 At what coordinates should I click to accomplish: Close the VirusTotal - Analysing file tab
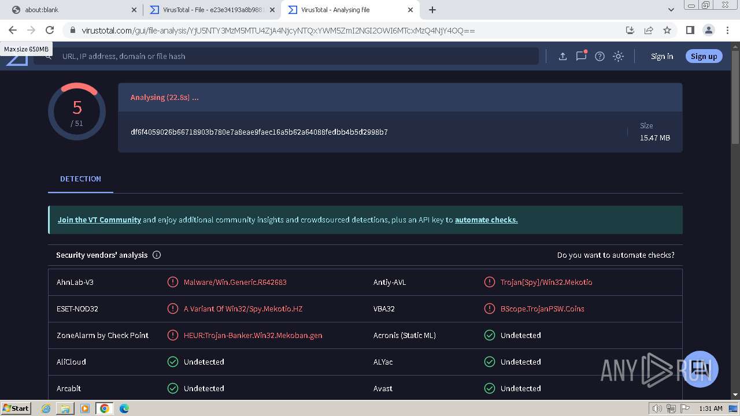tap(410, 10)
